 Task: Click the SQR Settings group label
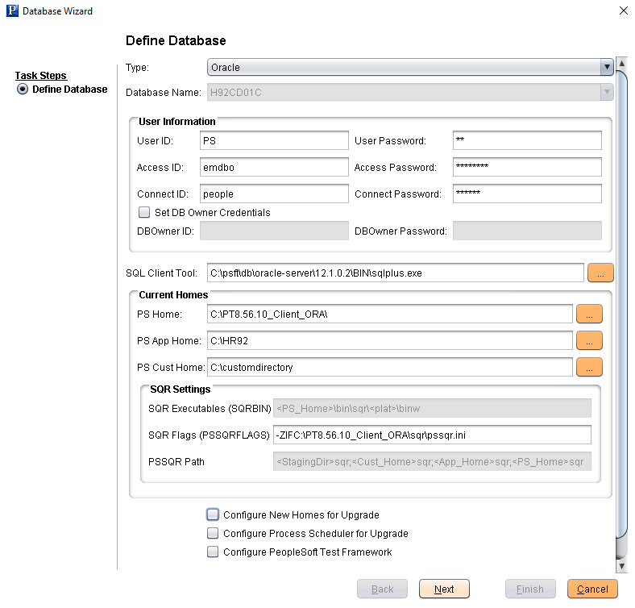pyautogui.click(x=181, y=389)
